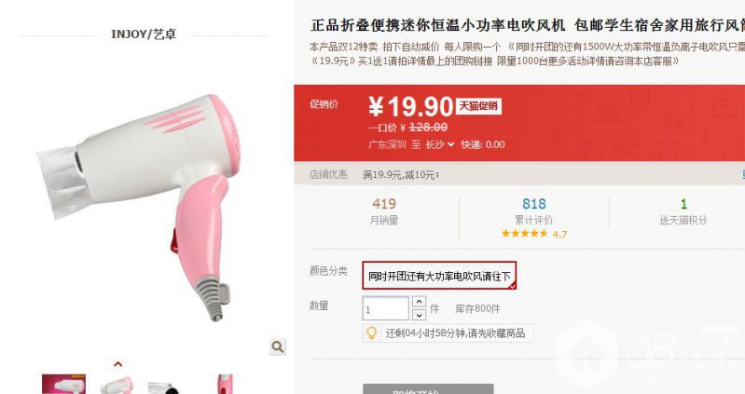Open the 818 累计评价 reviews section
745x394 pixels.
(x=533, y=211)
